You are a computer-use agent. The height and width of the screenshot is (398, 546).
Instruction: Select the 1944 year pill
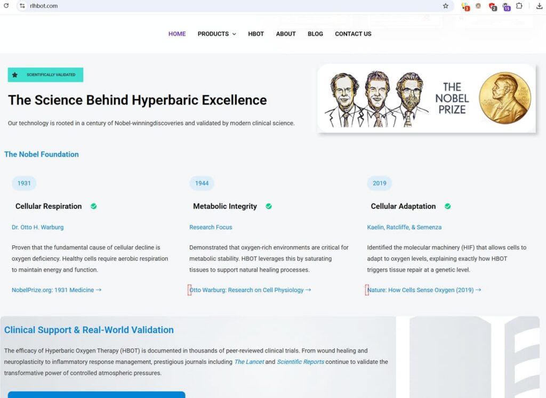202,183
